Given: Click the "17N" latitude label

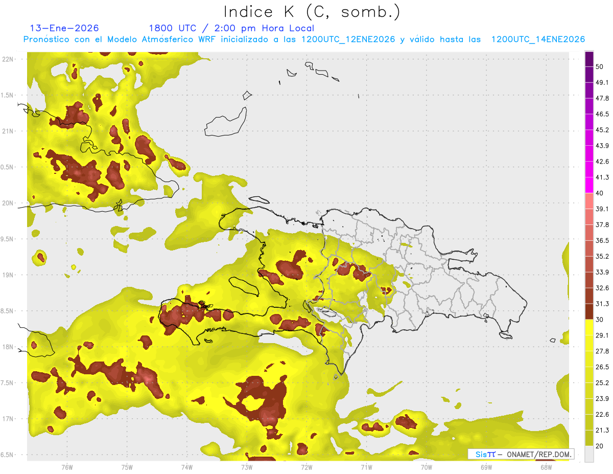Looking at the screenshot, I should click(7, 419).
